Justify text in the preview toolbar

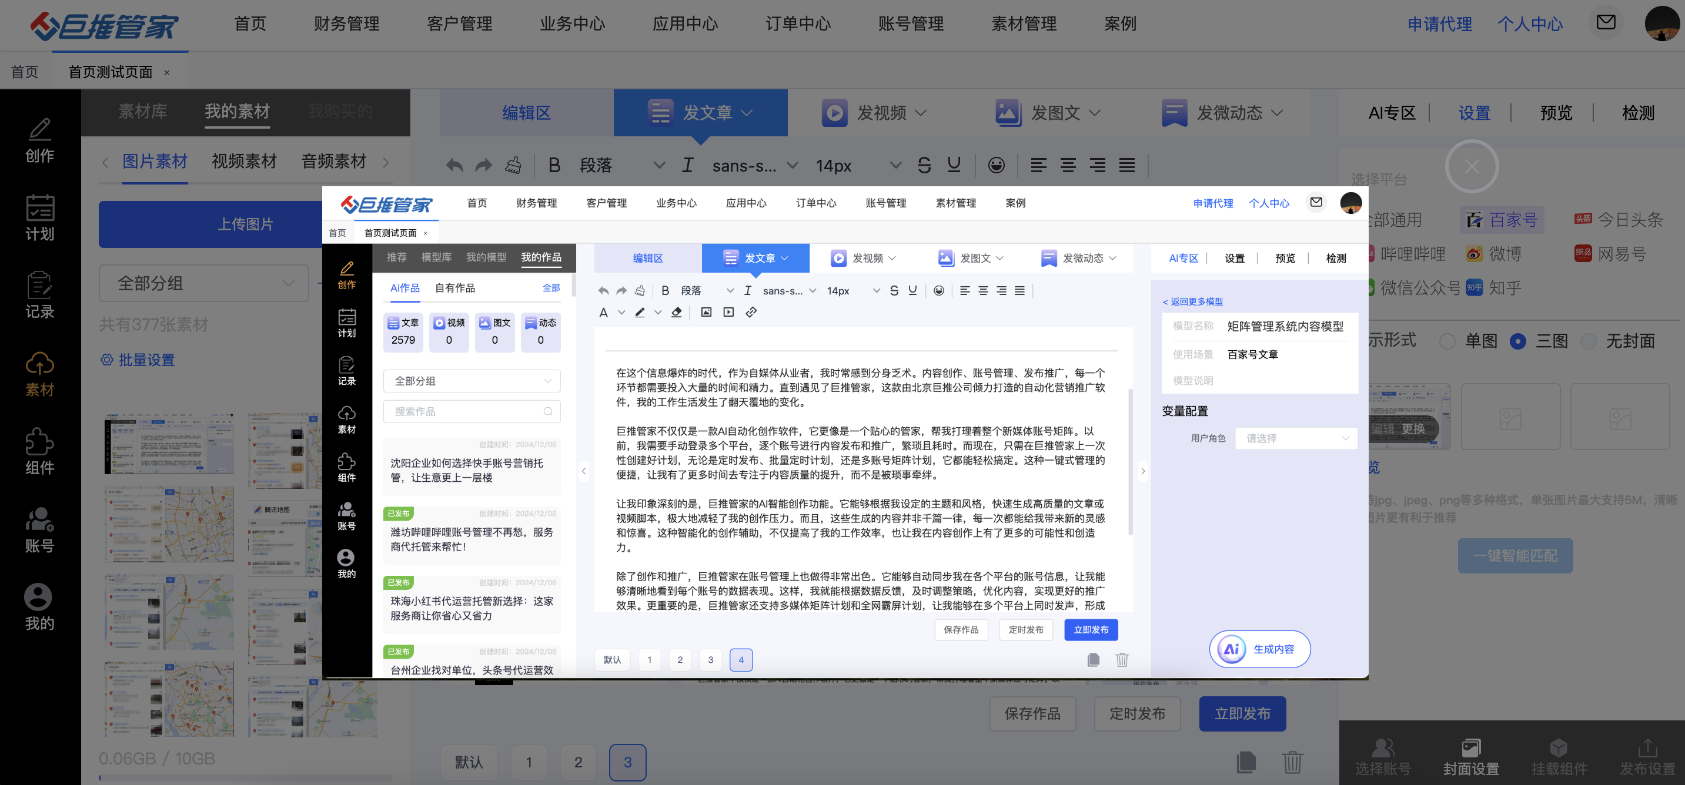(x=1020, y=291)
